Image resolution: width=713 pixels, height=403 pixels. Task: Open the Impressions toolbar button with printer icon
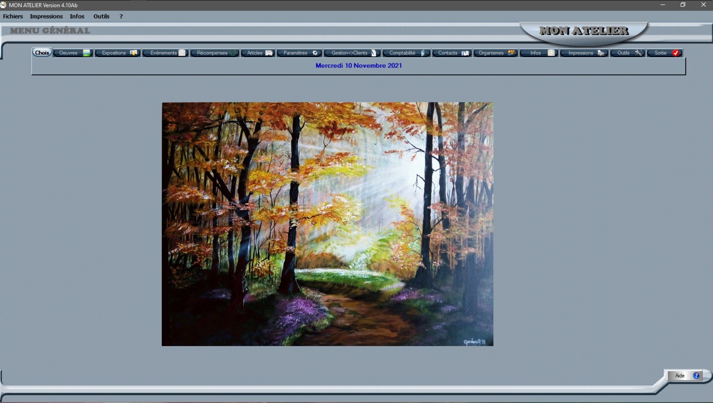tap(584, 53)
